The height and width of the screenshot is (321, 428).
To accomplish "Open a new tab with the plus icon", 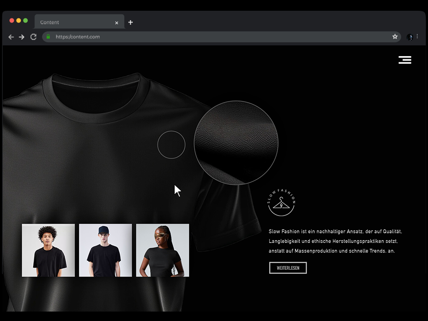I will 131,22.
